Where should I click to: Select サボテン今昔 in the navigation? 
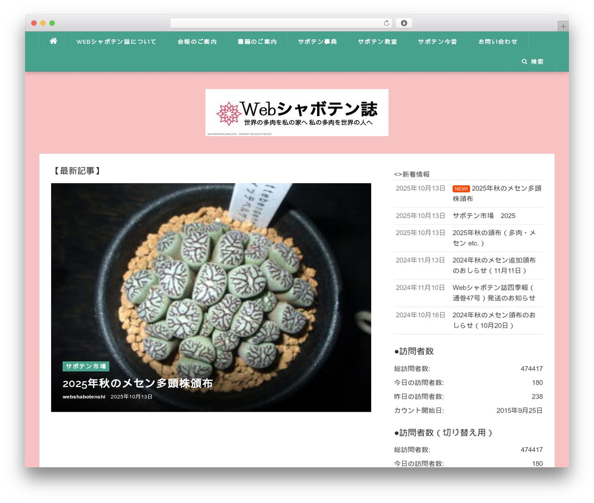[x=437, y=42]
